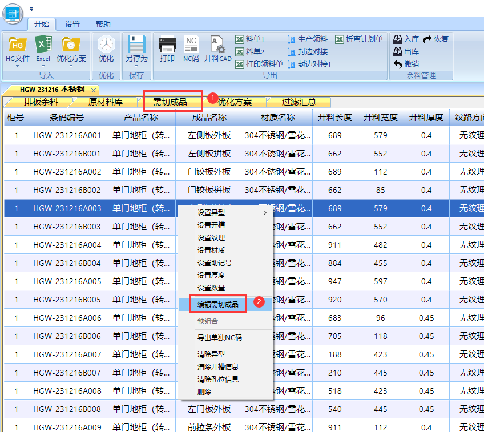Export 开料CAD icon

[217, 44]
